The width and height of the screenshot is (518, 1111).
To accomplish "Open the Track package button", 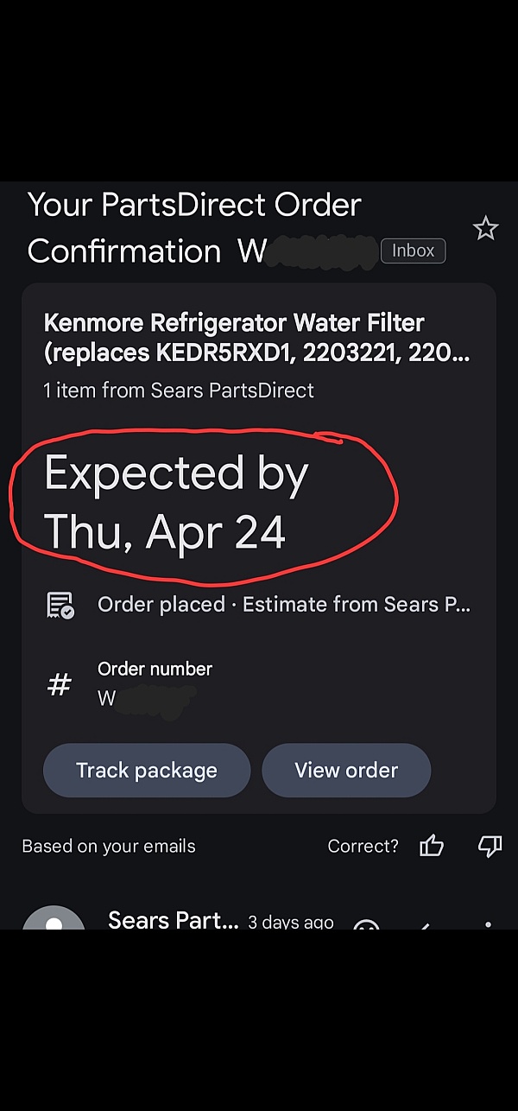I will coord(147,770).
